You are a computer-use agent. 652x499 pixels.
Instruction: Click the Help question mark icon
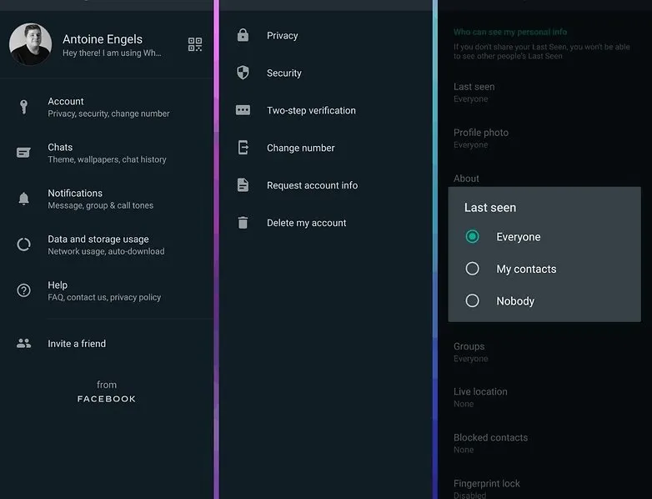[x=24, y=290]
